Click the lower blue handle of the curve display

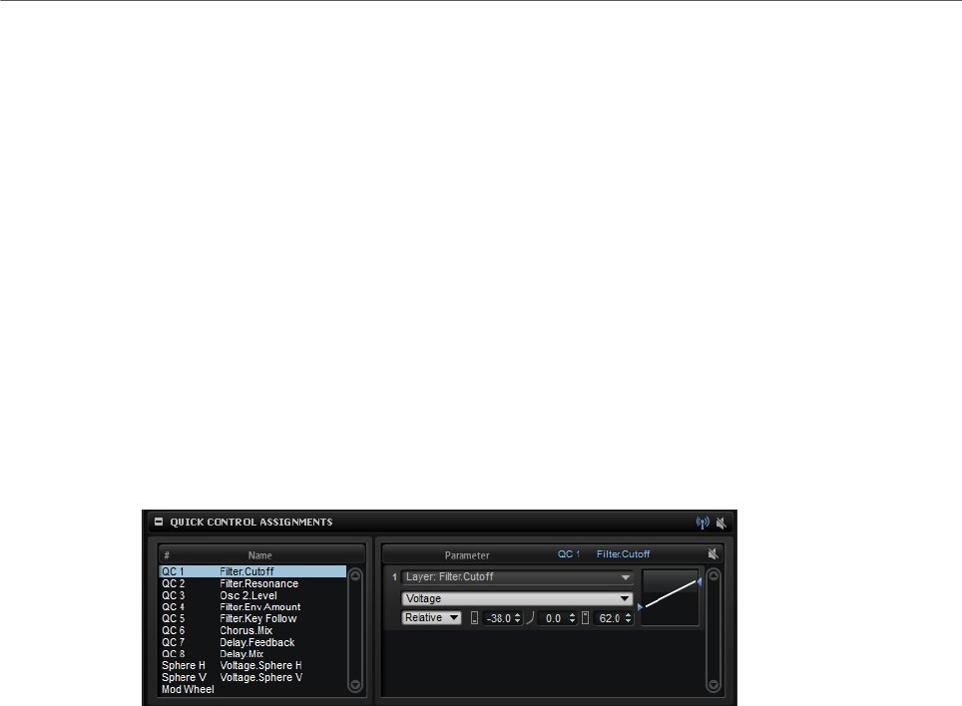(x=640, y=606)
